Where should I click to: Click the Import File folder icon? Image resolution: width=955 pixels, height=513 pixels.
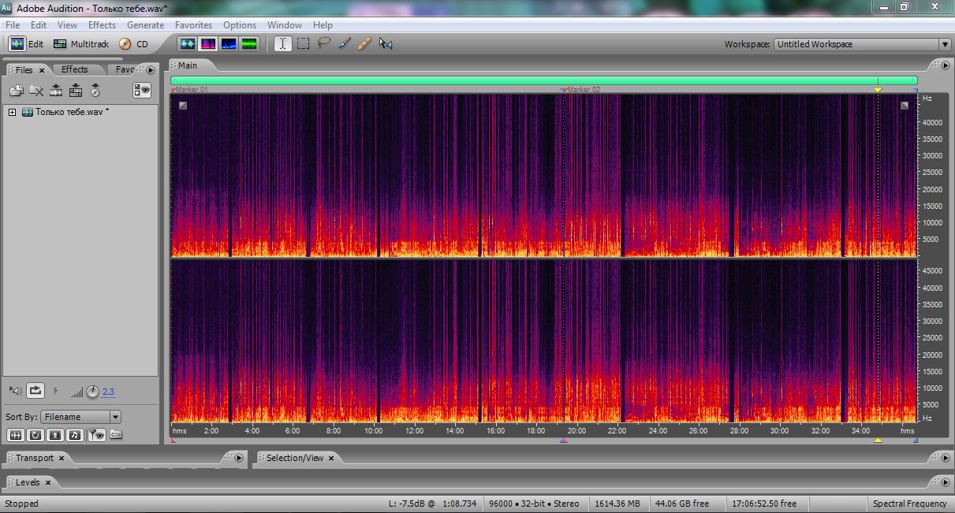(x=17, y=91)
